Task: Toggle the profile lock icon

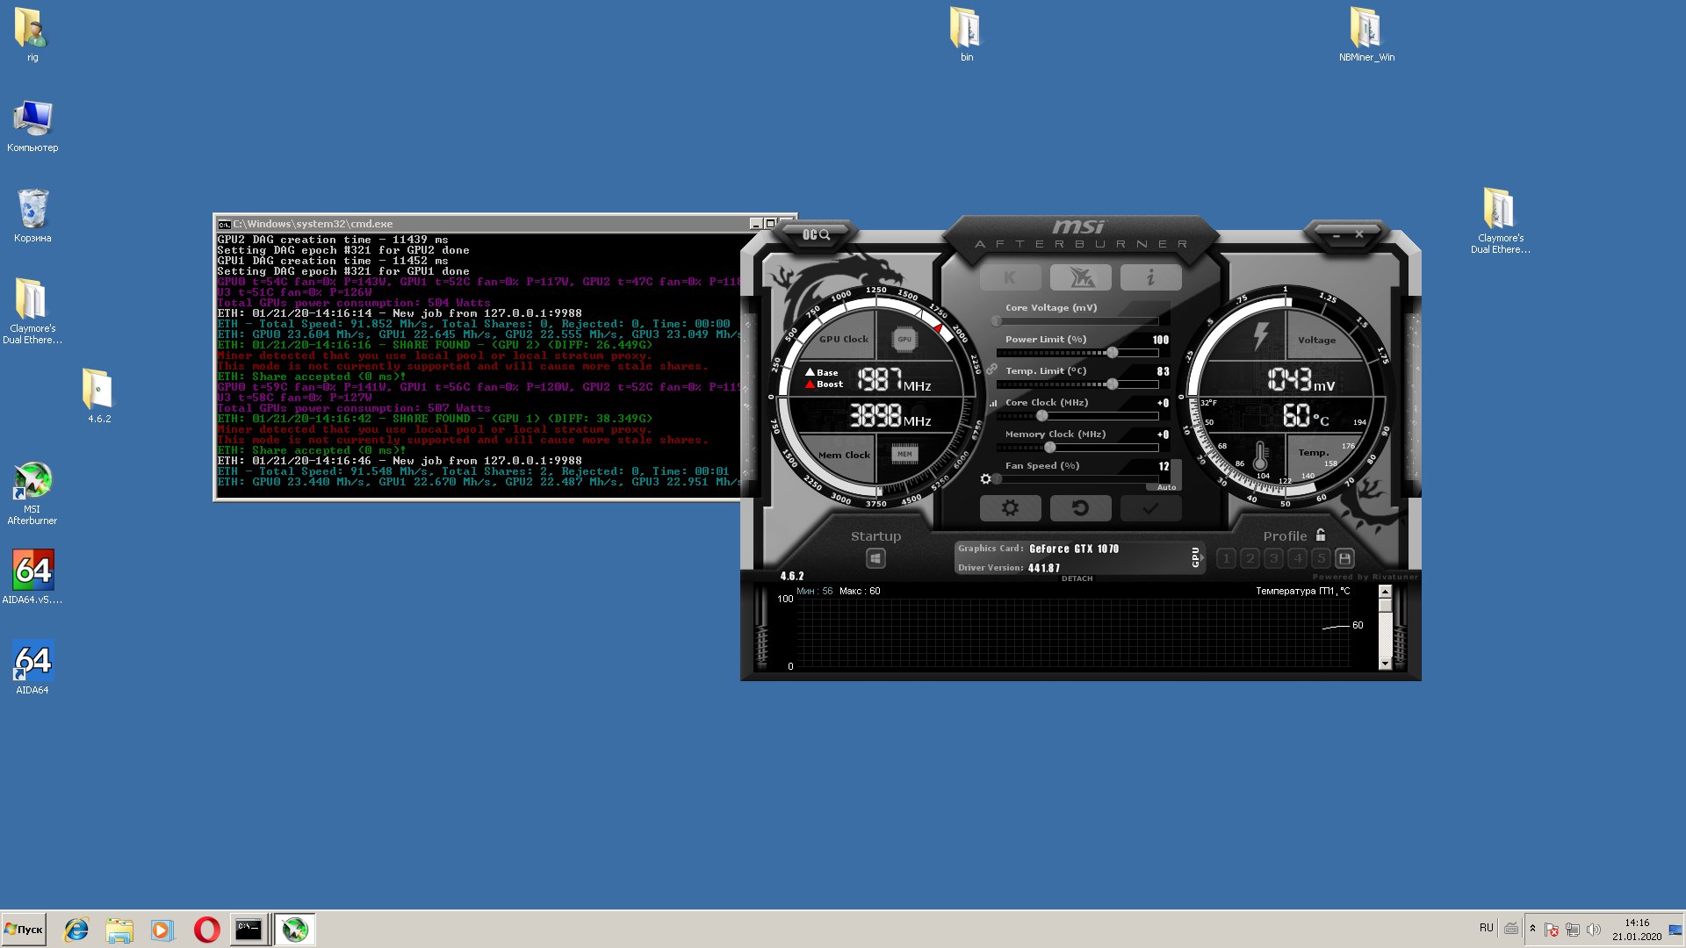Action: pos(1321,535)
